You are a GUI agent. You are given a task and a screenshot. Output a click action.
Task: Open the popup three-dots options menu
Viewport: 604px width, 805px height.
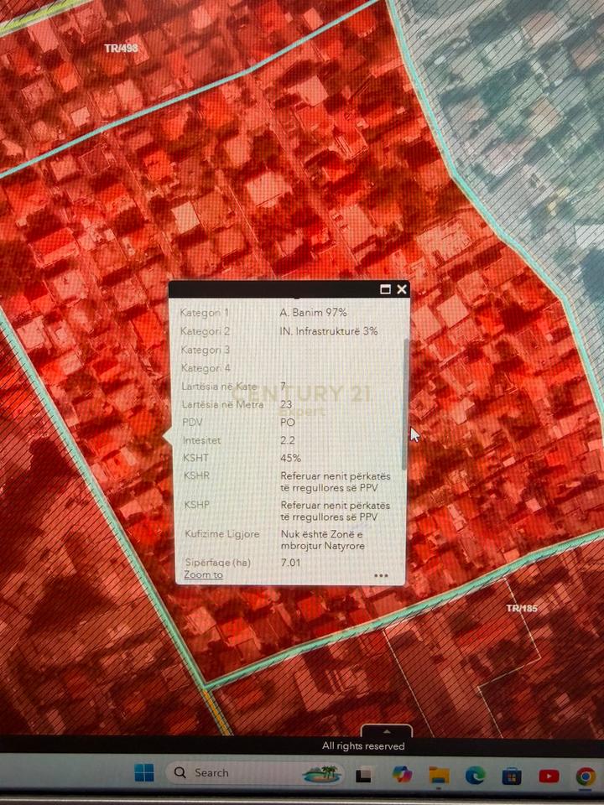tap(381, 575)
